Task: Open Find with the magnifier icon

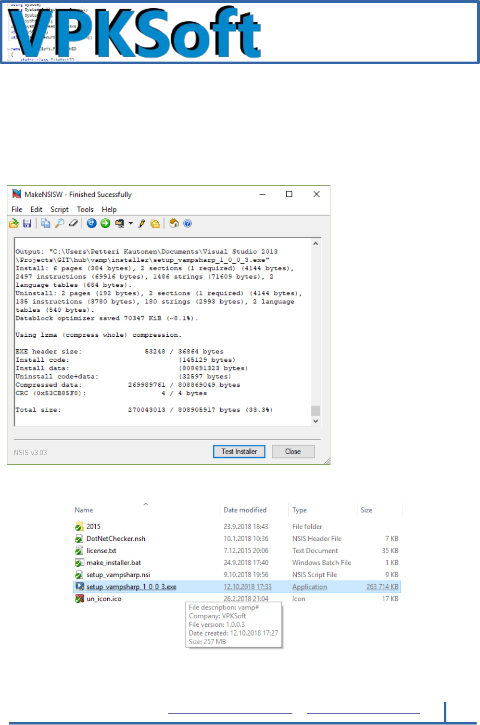Action: tap(60, 223)
